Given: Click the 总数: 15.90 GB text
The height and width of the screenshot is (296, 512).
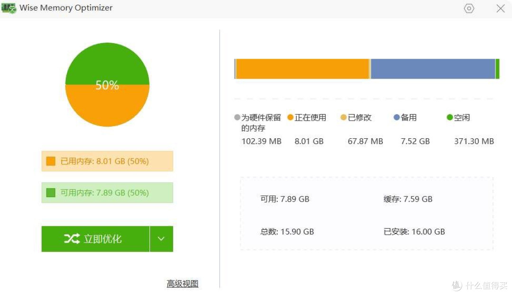Looking at the screenshot, I should pos(287,232).
